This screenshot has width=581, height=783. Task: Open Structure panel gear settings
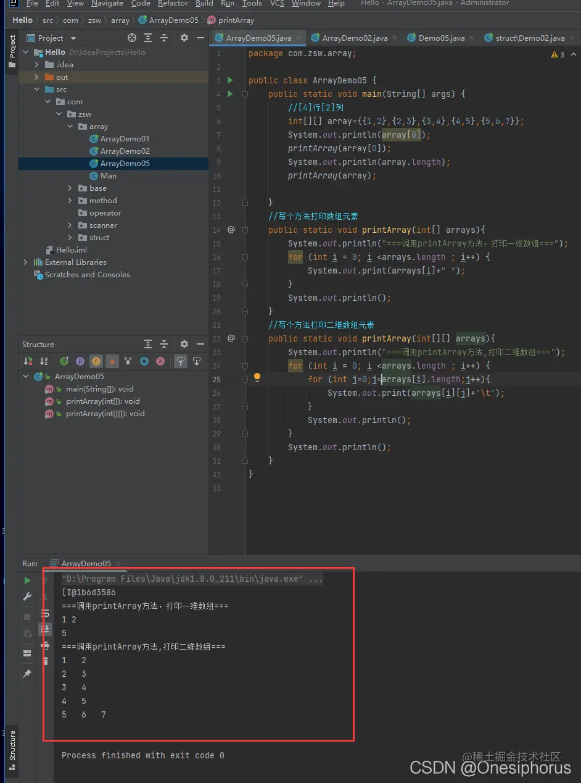[x=184, y=344]
